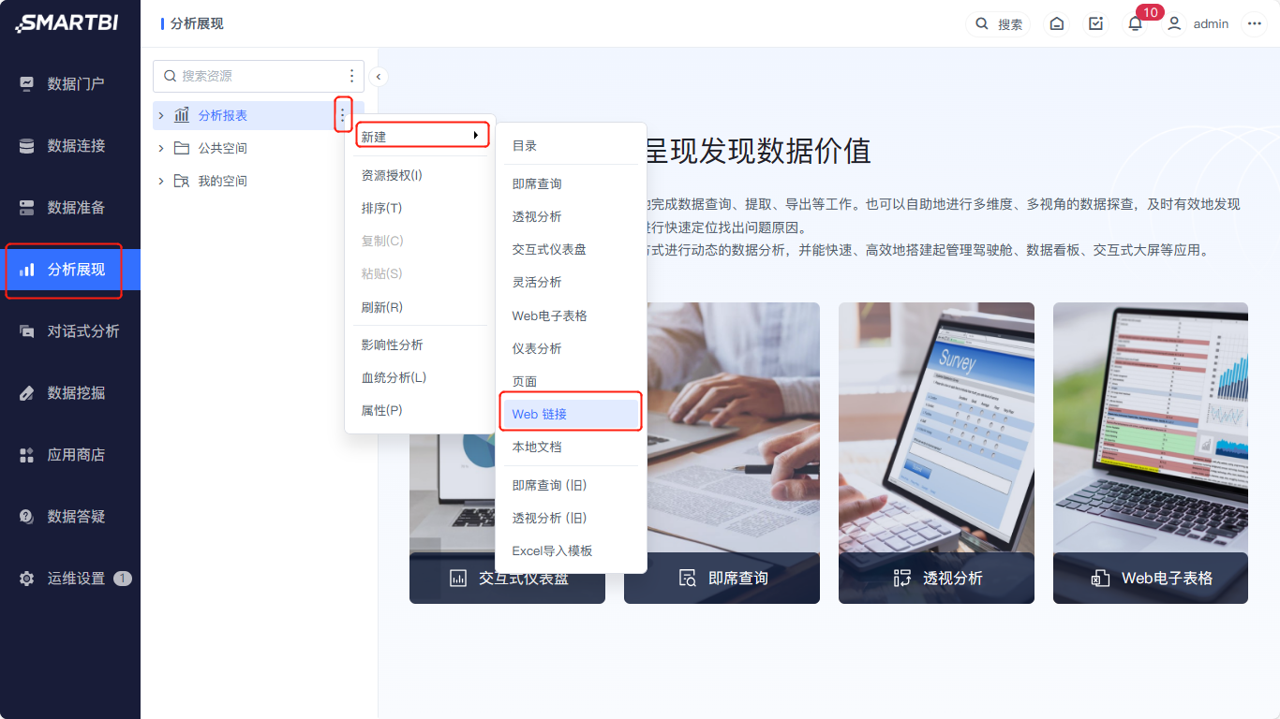The height and width of the screenshot is (719, 1280).
Task: Open the top-right more options ellipsis
Action: click(1255, 24)
